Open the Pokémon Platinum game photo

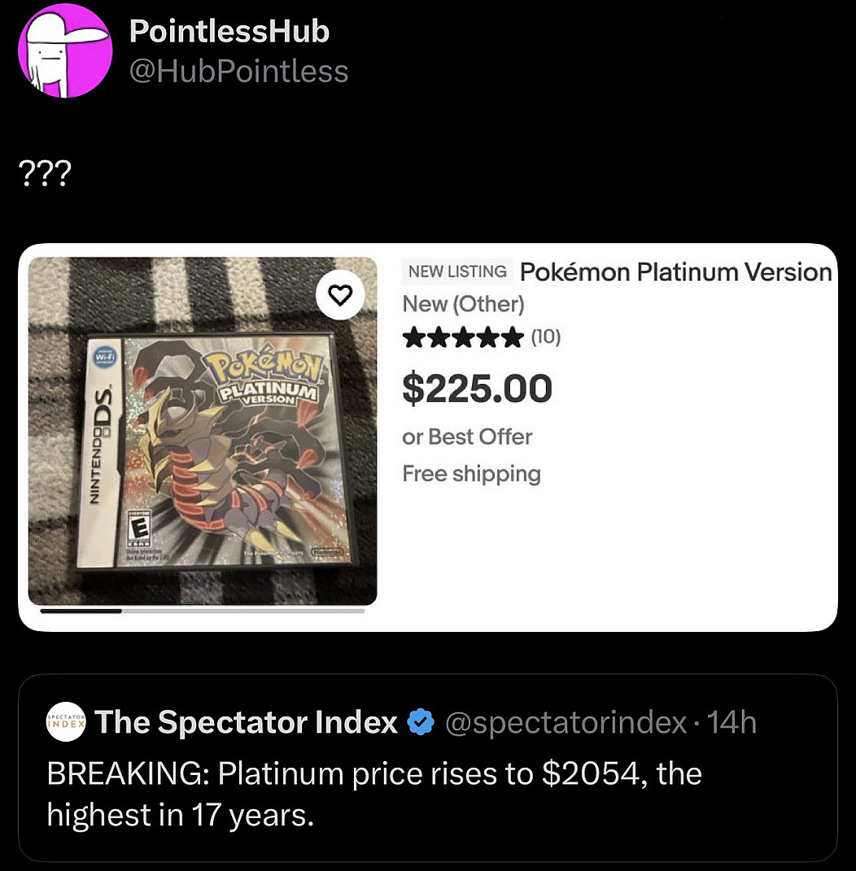(x=203, y=430)
